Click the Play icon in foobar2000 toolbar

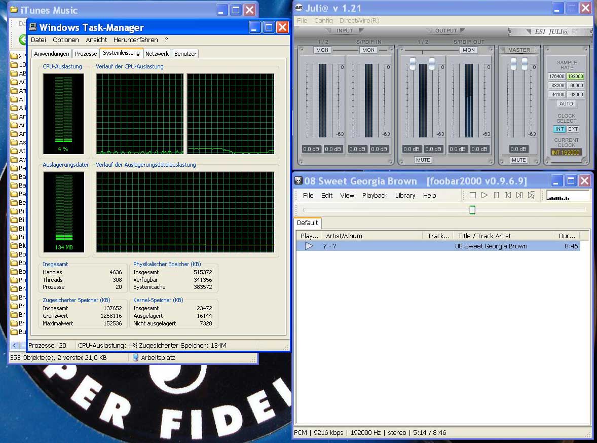point(484,196)
